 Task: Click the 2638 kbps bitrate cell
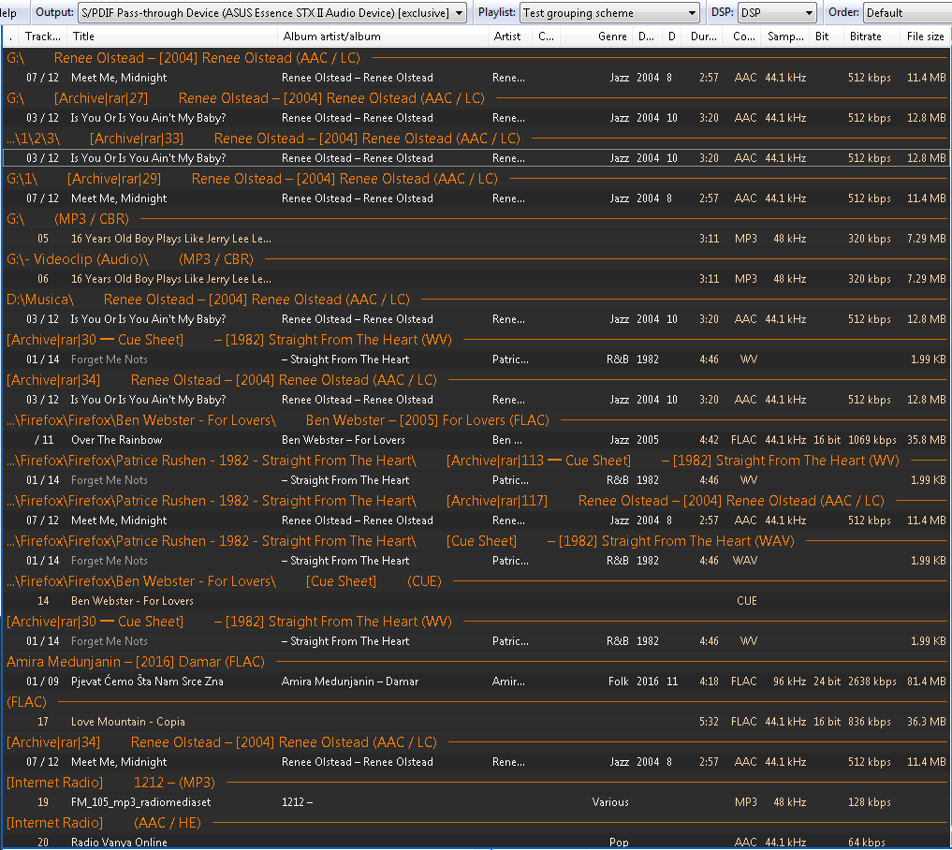(x=871, y=681)
